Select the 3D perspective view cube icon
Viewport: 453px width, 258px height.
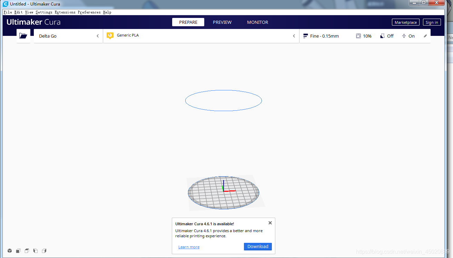click(x=10, y=251)
